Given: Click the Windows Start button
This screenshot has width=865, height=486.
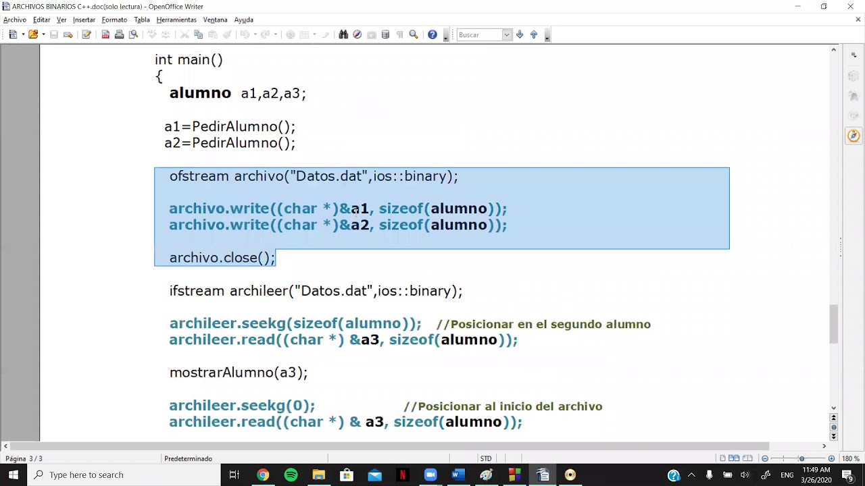Looking at the screenshot, I should (14, 475).
